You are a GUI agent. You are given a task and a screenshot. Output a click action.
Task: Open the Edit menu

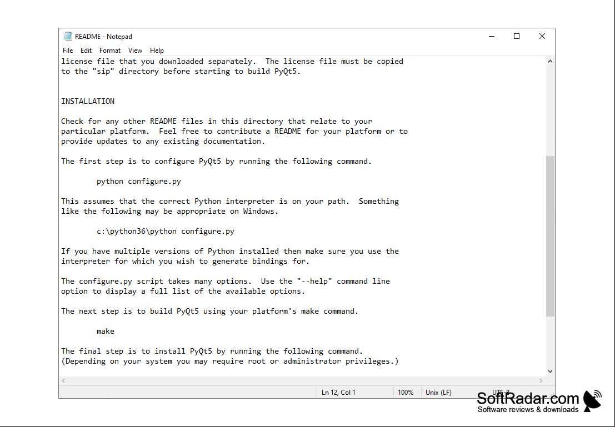[86, 51]
